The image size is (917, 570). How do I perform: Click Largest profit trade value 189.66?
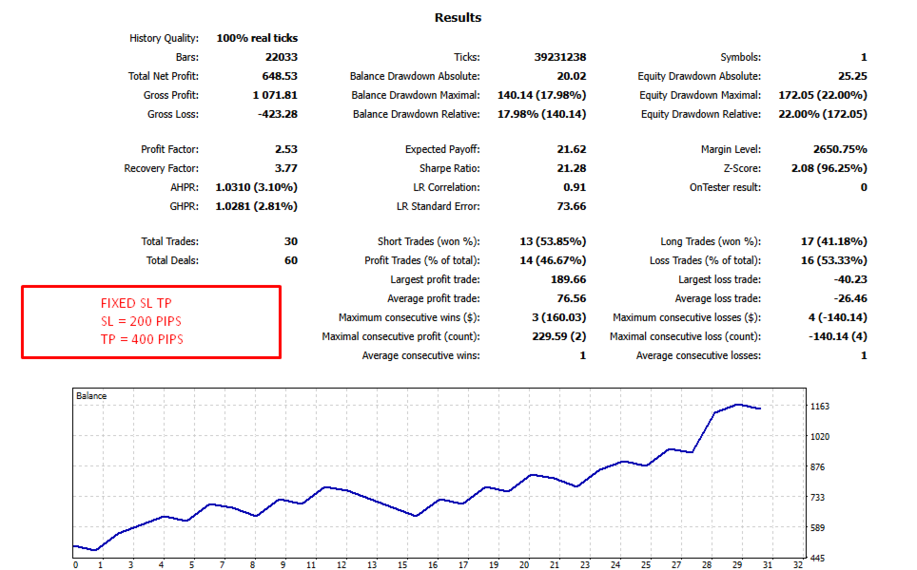pos(568,279)
